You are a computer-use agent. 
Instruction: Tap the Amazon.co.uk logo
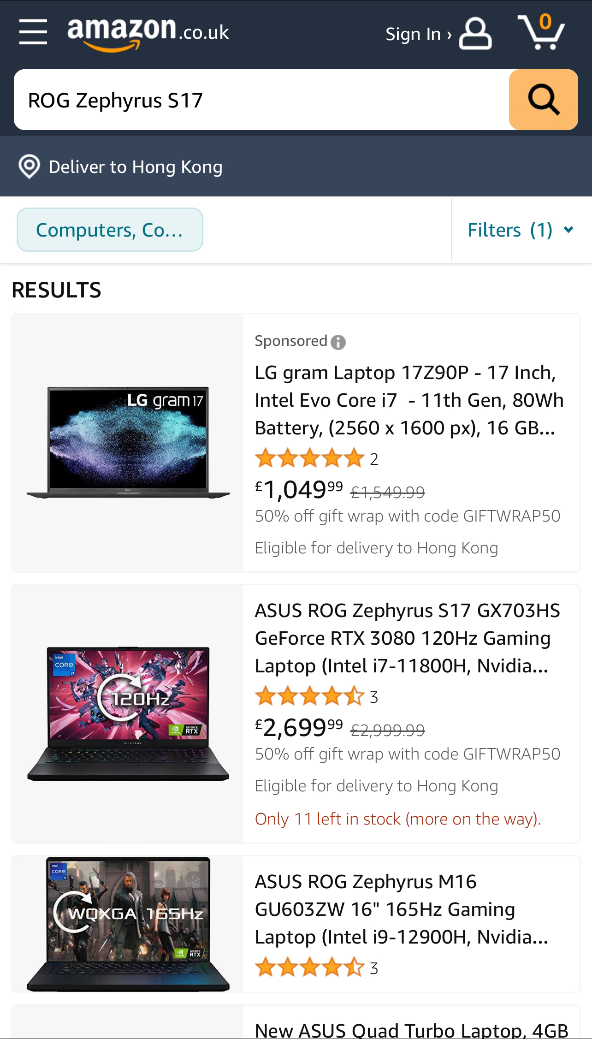[x=148, y=32]
